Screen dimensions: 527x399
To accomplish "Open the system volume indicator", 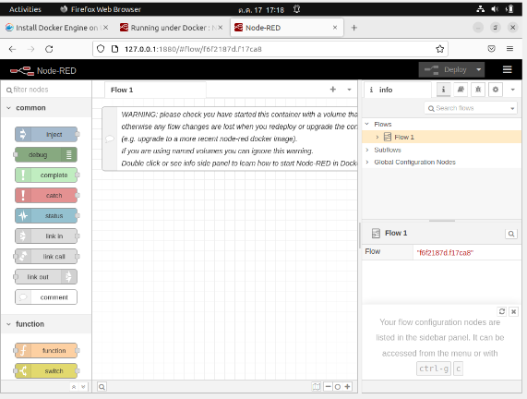I will [x=495, y=9].
